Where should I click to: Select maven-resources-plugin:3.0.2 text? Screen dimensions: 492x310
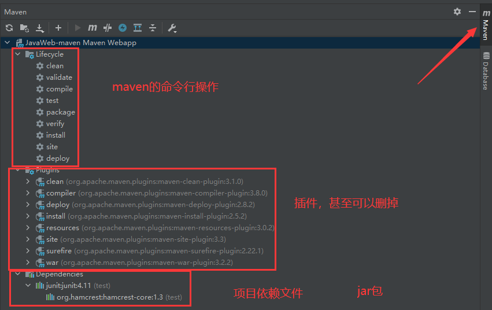(x=223, y=228)
